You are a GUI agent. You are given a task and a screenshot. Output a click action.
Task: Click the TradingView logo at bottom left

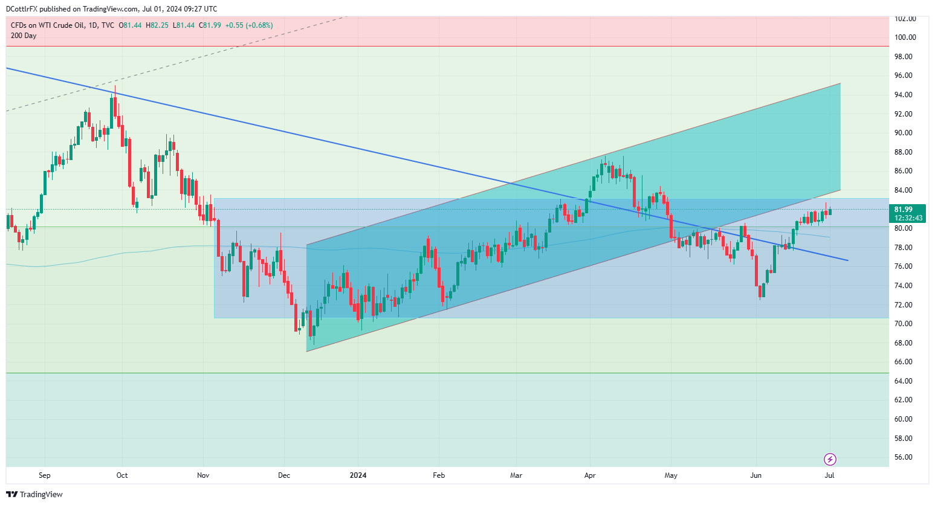pos(34,494)
